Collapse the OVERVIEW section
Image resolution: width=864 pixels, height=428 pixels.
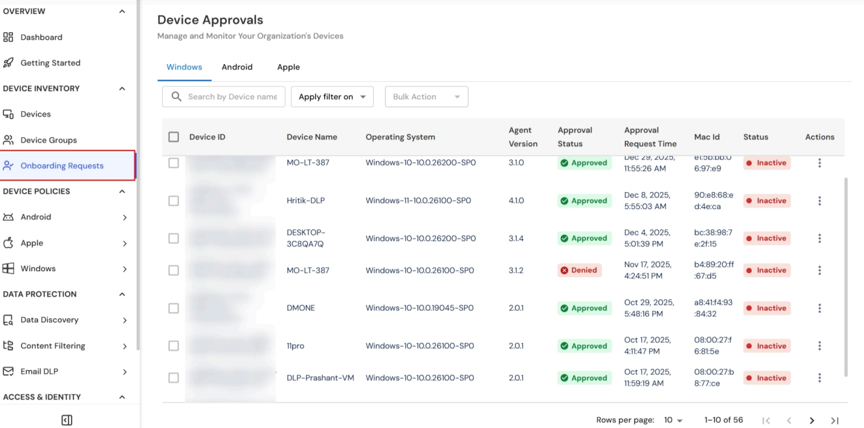122,11
